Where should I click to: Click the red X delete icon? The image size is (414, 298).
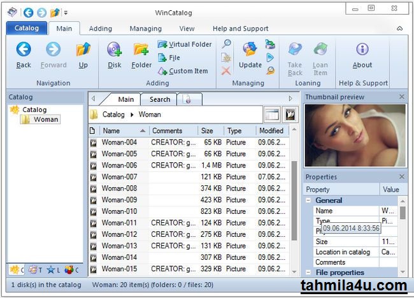(226, 71)
